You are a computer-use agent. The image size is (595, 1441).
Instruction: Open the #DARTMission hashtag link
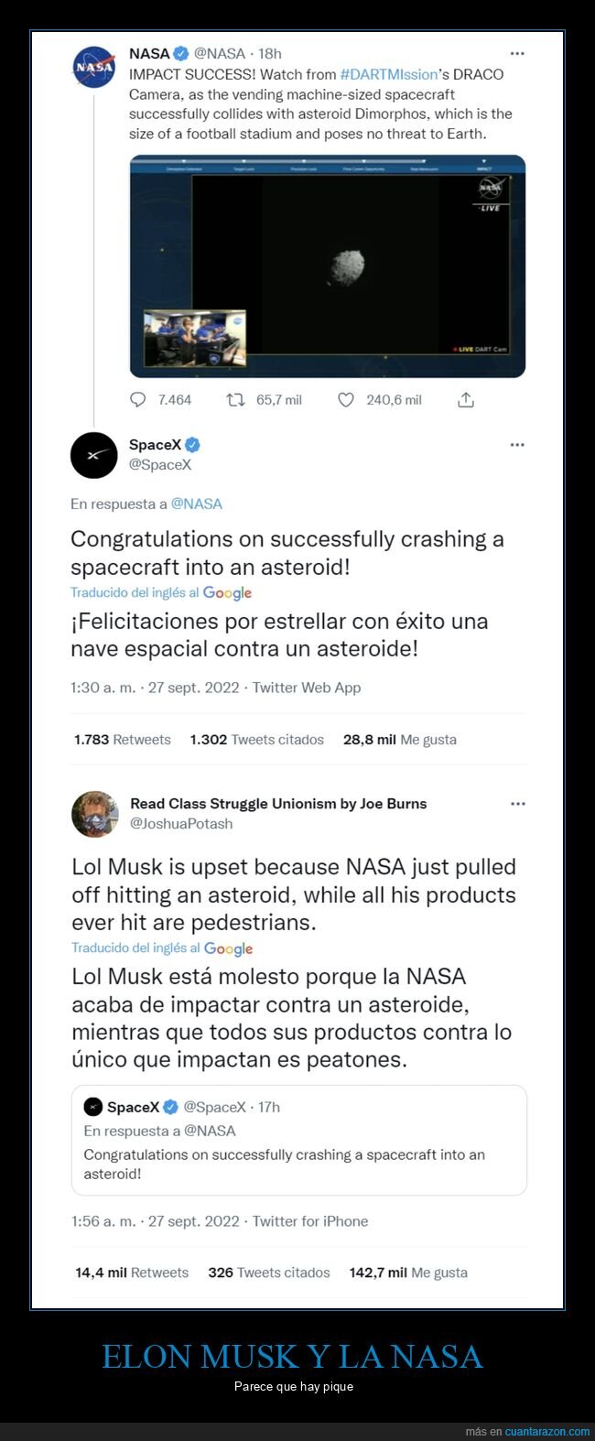click(388, 74)
